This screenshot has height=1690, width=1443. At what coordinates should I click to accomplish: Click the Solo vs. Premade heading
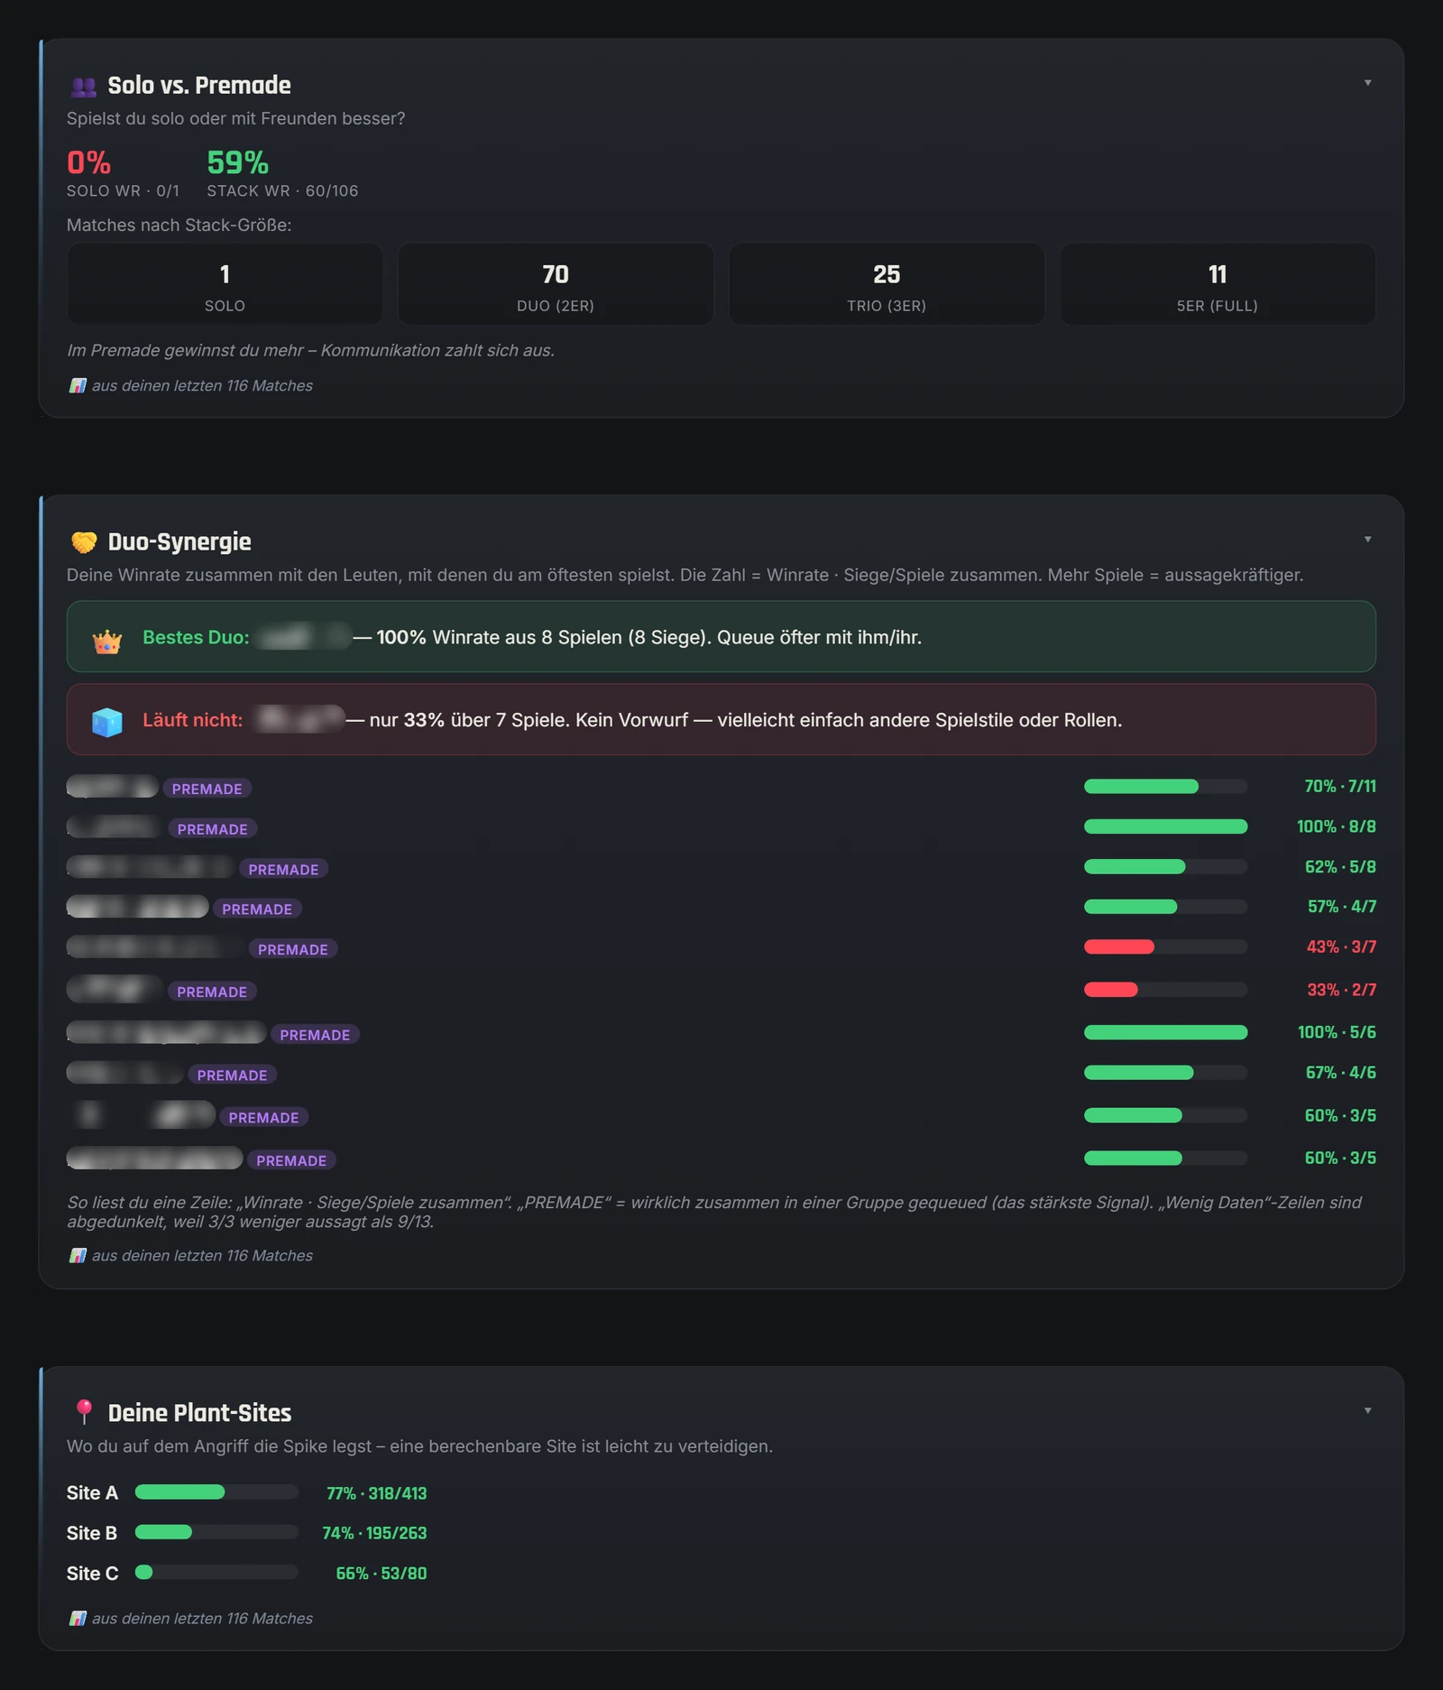199,86
